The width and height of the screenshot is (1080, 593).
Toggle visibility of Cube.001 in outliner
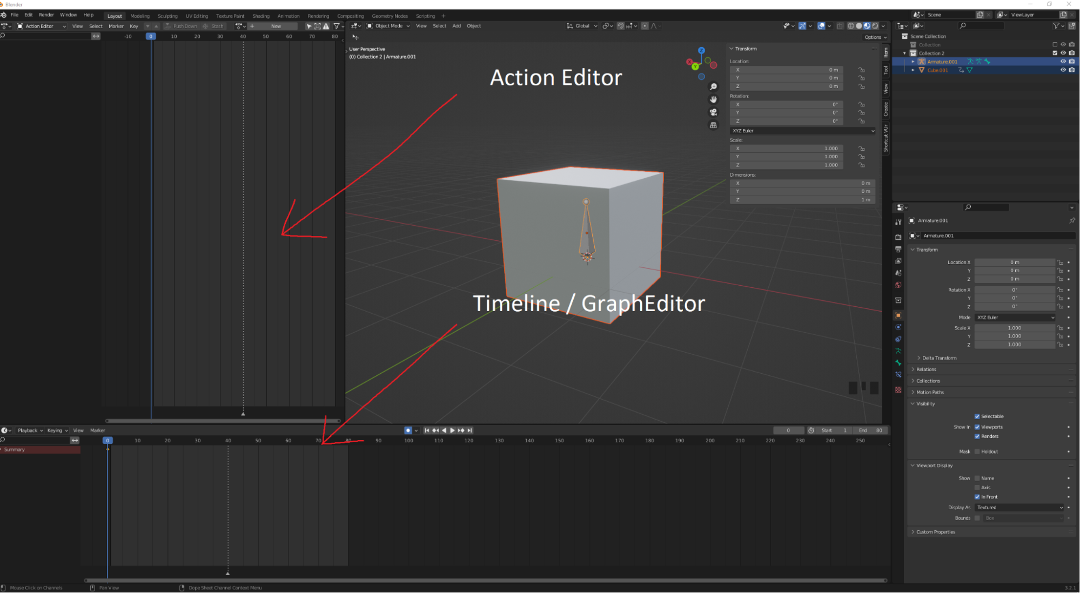(x=1063, y=70)
